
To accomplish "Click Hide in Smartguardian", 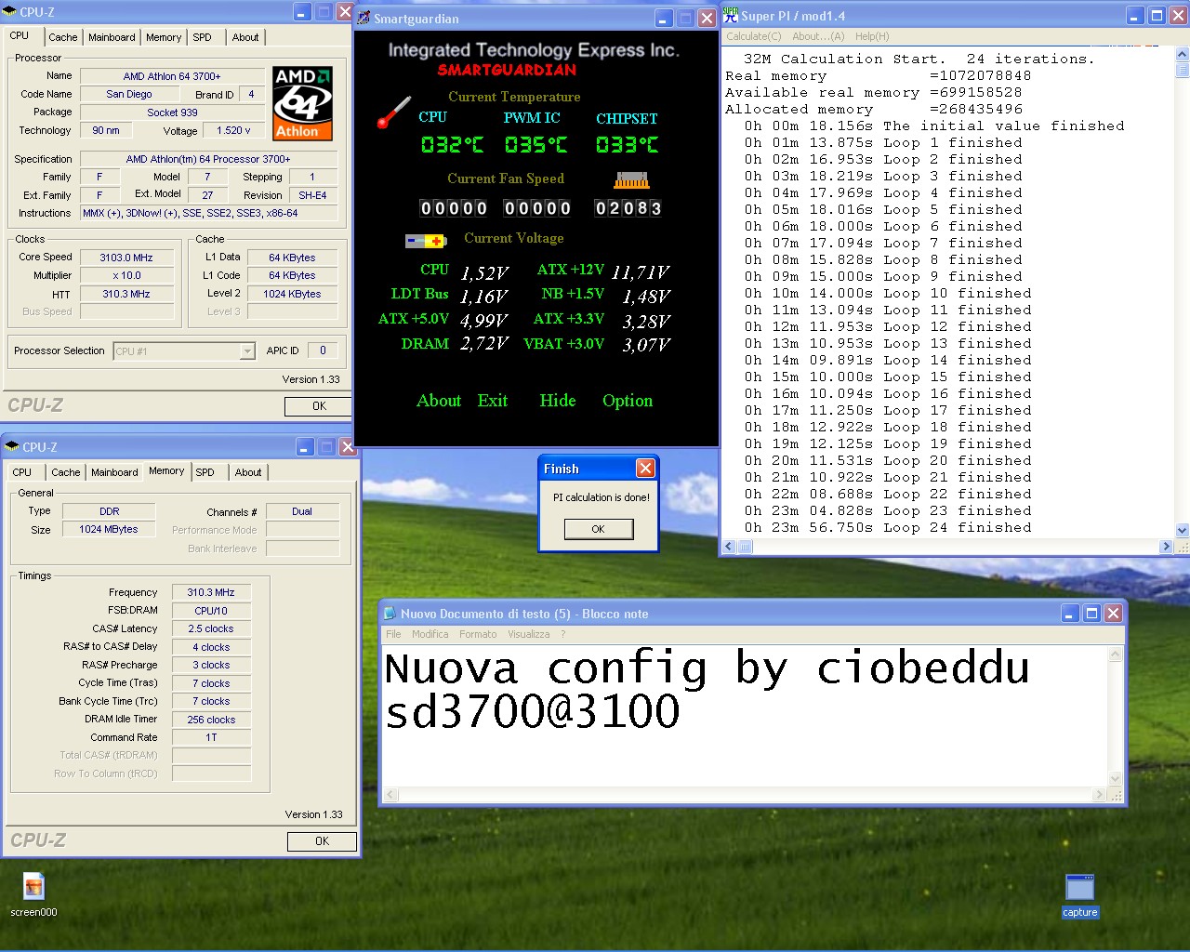I will (x=558, y=401).
